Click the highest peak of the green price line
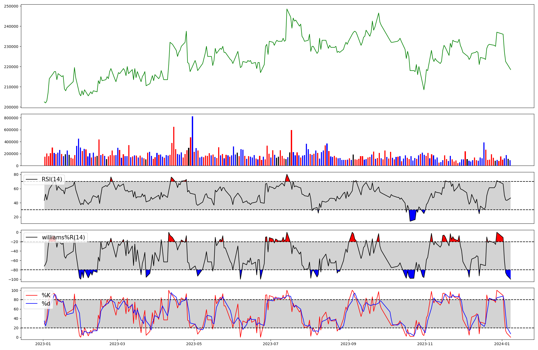Viewport: 538px width, 350px height. (x=287, y=9)
